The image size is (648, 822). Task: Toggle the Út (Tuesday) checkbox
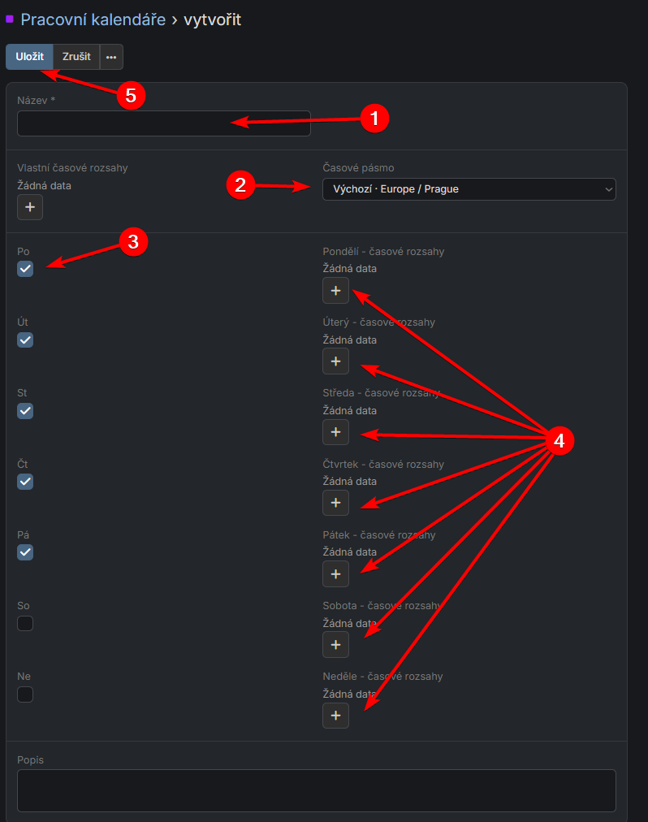coord(25,340)
